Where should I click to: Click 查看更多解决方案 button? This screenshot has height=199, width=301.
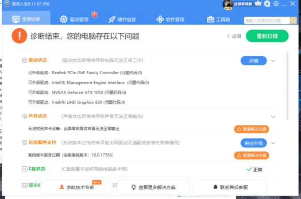(153, 188)
